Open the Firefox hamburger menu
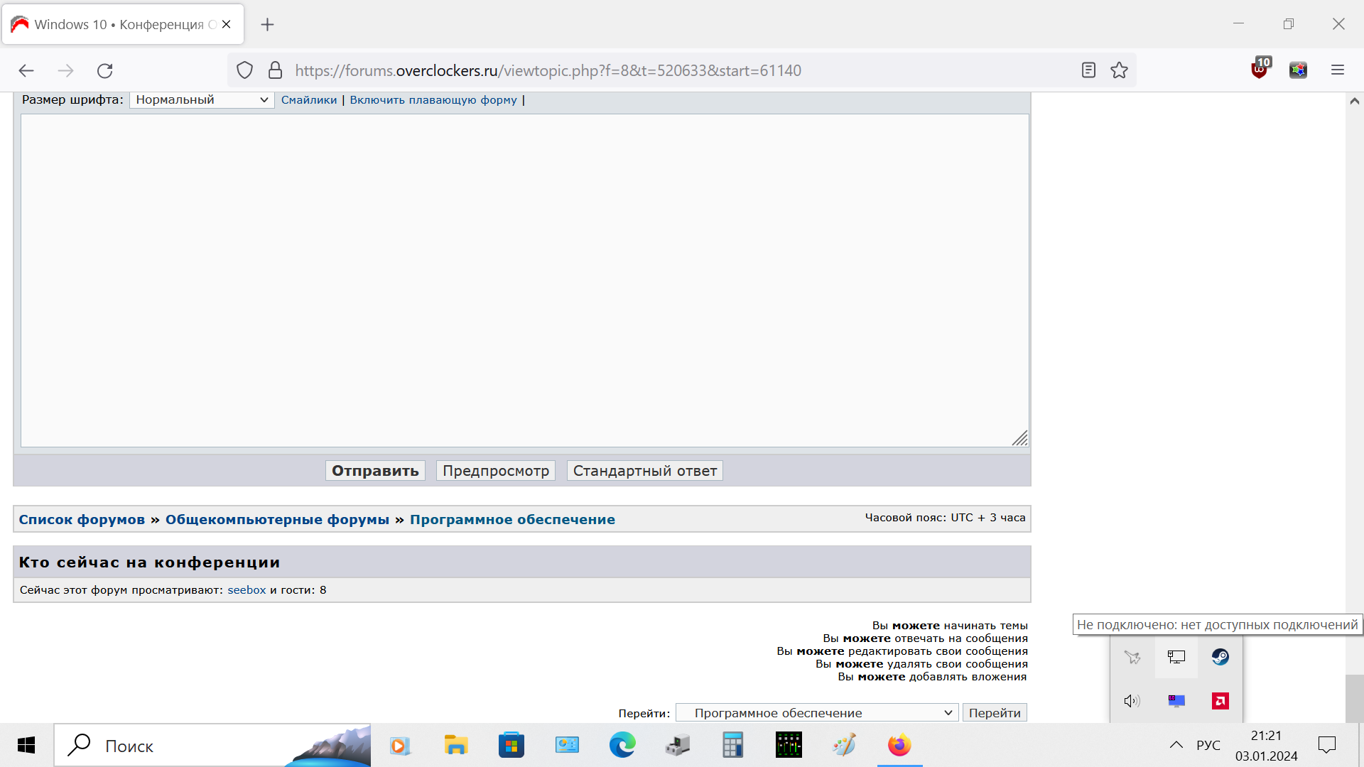Screen dimensions: 1364x767 pyautogui.click(x=1338, y=70)
